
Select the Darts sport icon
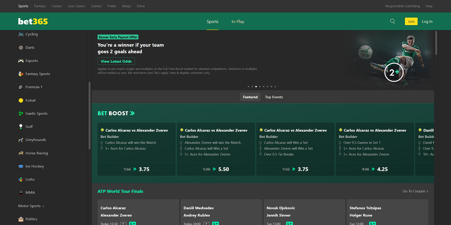[x=21, y=47]
